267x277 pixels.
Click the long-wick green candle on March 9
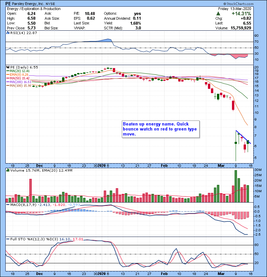point(236,146)
